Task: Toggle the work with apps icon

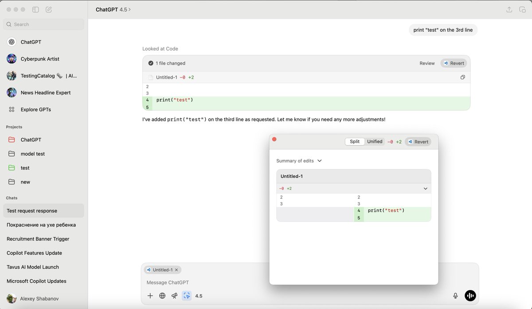Action: (187, 296)
